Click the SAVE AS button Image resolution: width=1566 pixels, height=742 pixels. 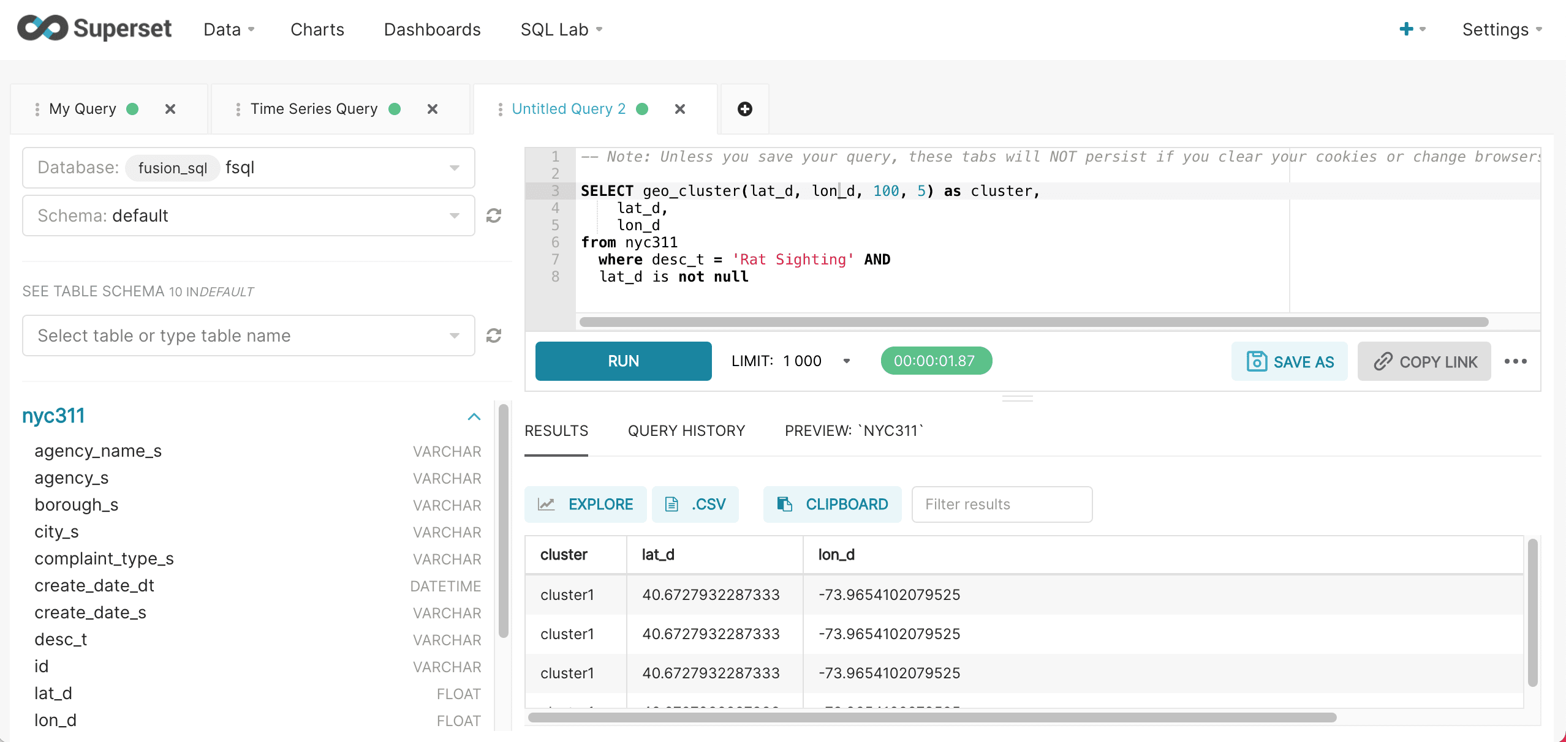(x=1290, y=361)
